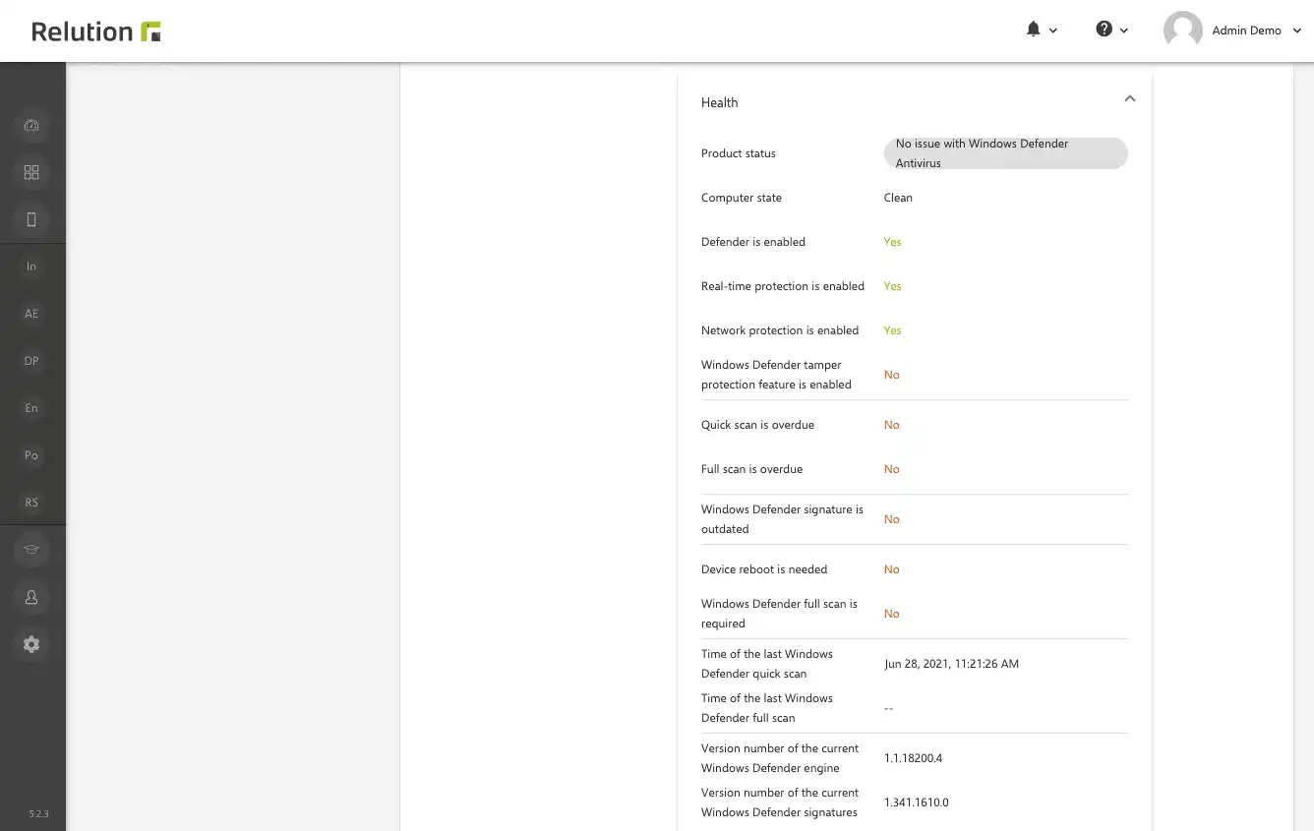Image resolution: width=1314 pixels, height=831 pixels.
Task: Open the Admin Demo user menu
Action: click(x=1256, y=30)
